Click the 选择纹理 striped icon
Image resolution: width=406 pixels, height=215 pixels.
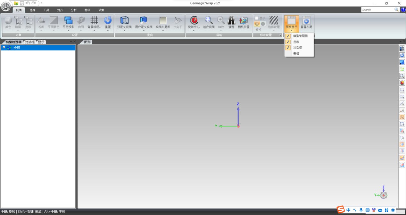coord(274,21)
